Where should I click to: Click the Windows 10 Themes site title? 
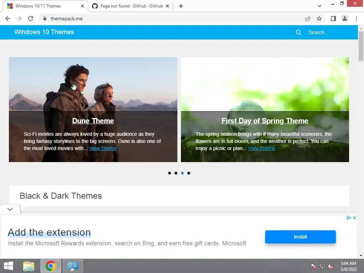(x=44, y=32)
